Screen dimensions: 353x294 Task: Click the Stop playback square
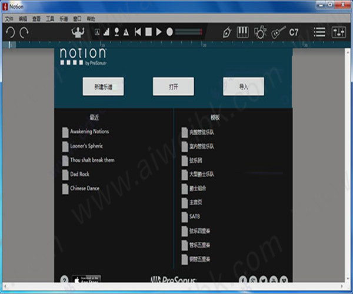point(148,32)
